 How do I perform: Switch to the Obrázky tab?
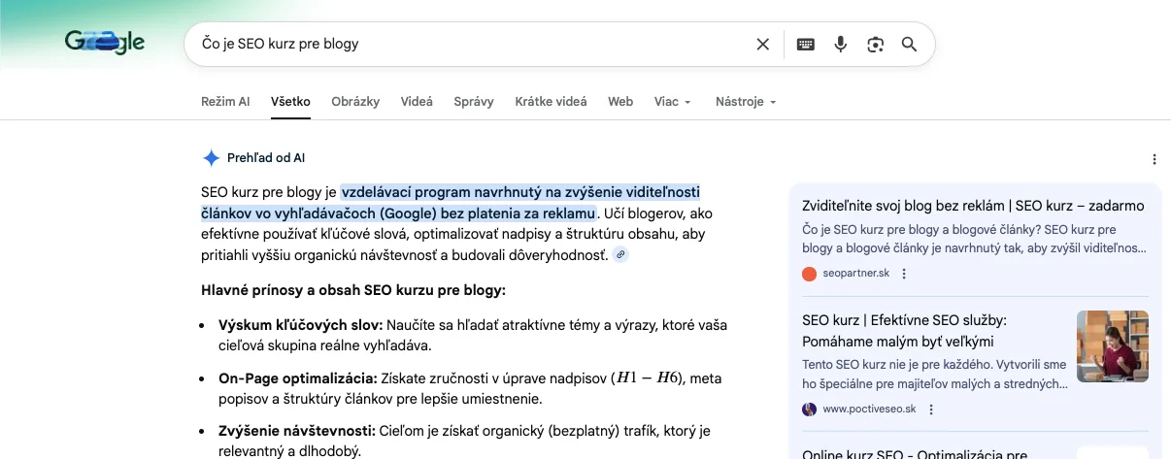(x=355, y=102)
